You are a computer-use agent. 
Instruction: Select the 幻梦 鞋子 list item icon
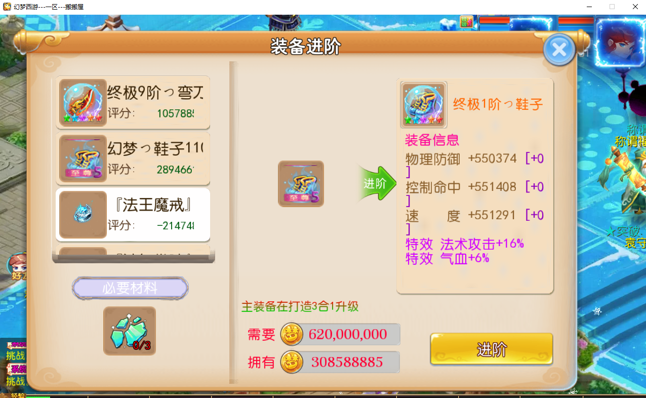pos(83,158)
